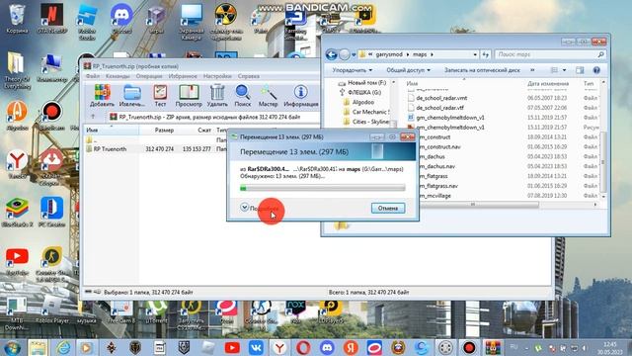Open the Упорядочить dropdown menu

tap(352, 70)
